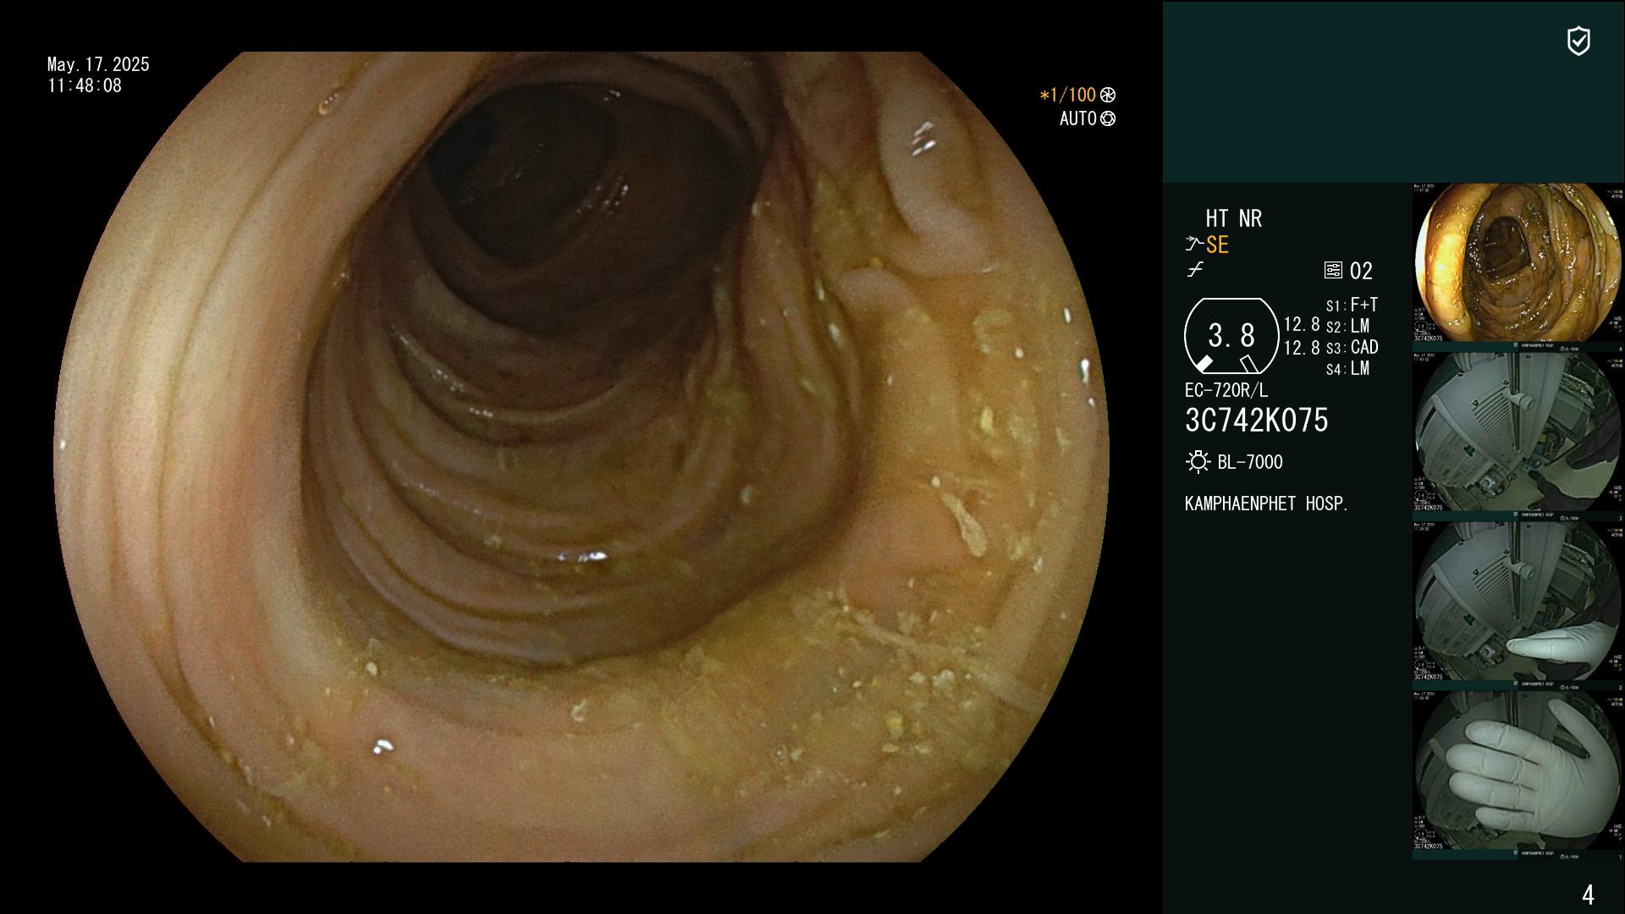Click the BL-7000 light source label
This screenshot has height=914, width=1625.
point(1250,462)
